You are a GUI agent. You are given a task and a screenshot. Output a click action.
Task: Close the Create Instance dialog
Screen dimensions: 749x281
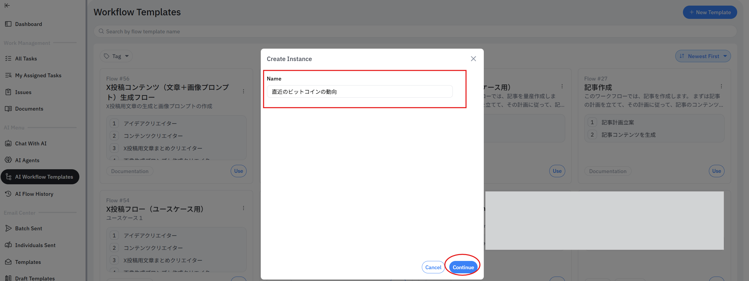coord(473,59)
